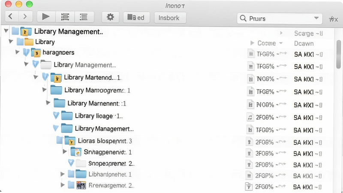The height and width of the screenshot is (193, 343).
Task: Click the baragnpers badge folder icon
Action: tap(36, 52)
